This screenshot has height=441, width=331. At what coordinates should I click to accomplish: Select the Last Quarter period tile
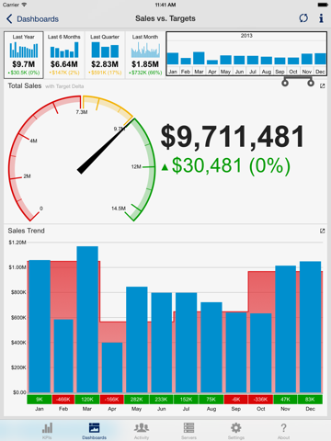point(105,54)
